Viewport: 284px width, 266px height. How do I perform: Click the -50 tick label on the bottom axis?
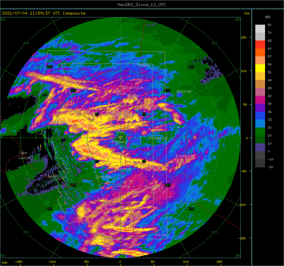pos(86,262)
